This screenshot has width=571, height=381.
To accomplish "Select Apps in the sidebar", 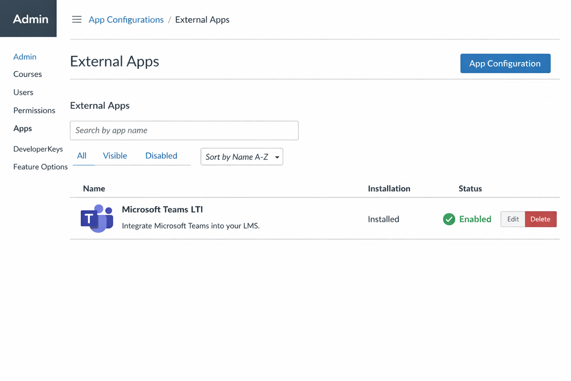I will pos(23,128).
